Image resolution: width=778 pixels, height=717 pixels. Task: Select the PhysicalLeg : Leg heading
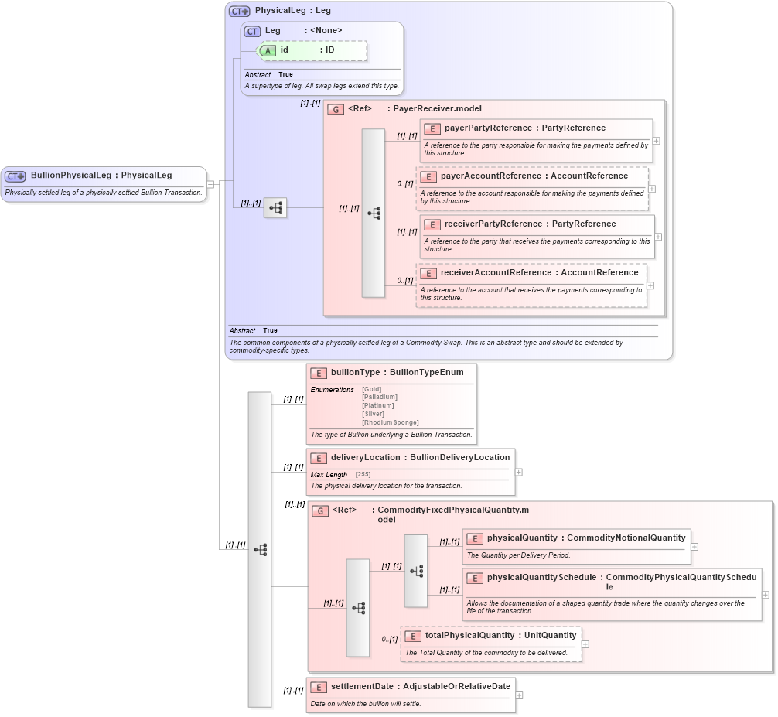tap(293, 10)
